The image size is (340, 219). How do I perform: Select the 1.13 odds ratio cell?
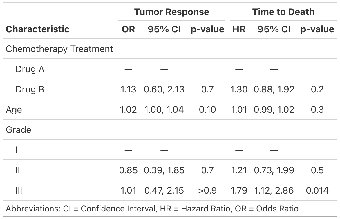point(128,89)
